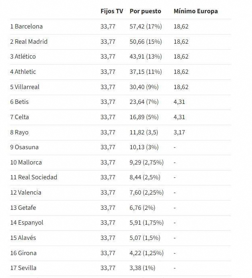
Task: Select Espanyol value 5,91 (1,75%)
Action: click(x=147, y=223)
